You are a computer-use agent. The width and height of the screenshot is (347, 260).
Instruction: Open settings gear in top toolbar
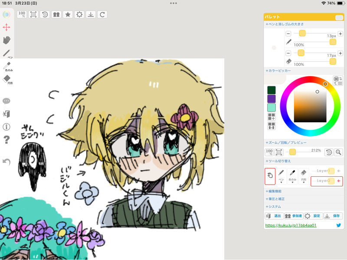79,15
